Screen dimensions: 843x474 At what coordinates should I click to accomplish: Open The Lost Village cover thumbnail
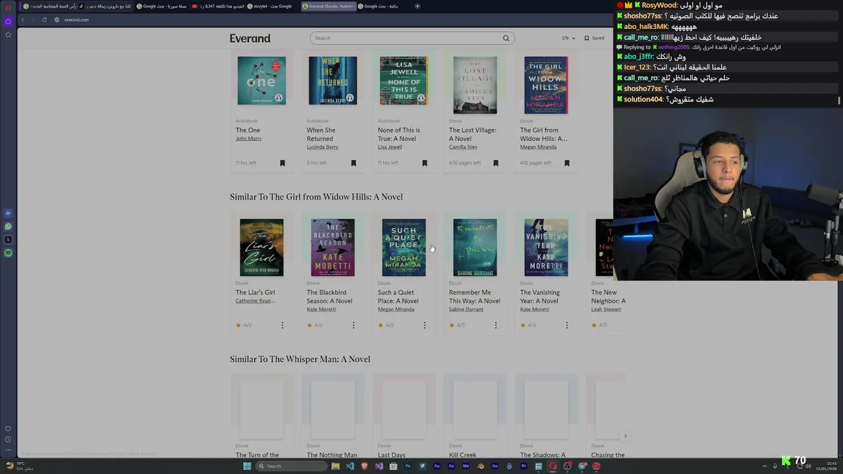coord(475,85)
